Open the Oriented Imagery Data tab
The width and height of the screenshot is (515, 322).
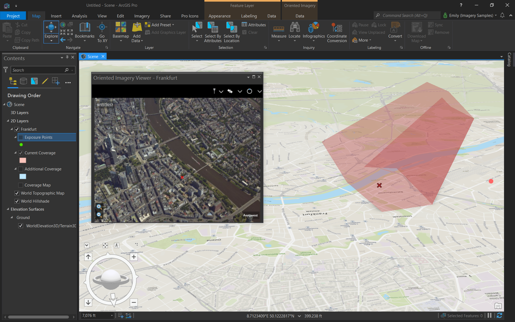tap(299, 16)
